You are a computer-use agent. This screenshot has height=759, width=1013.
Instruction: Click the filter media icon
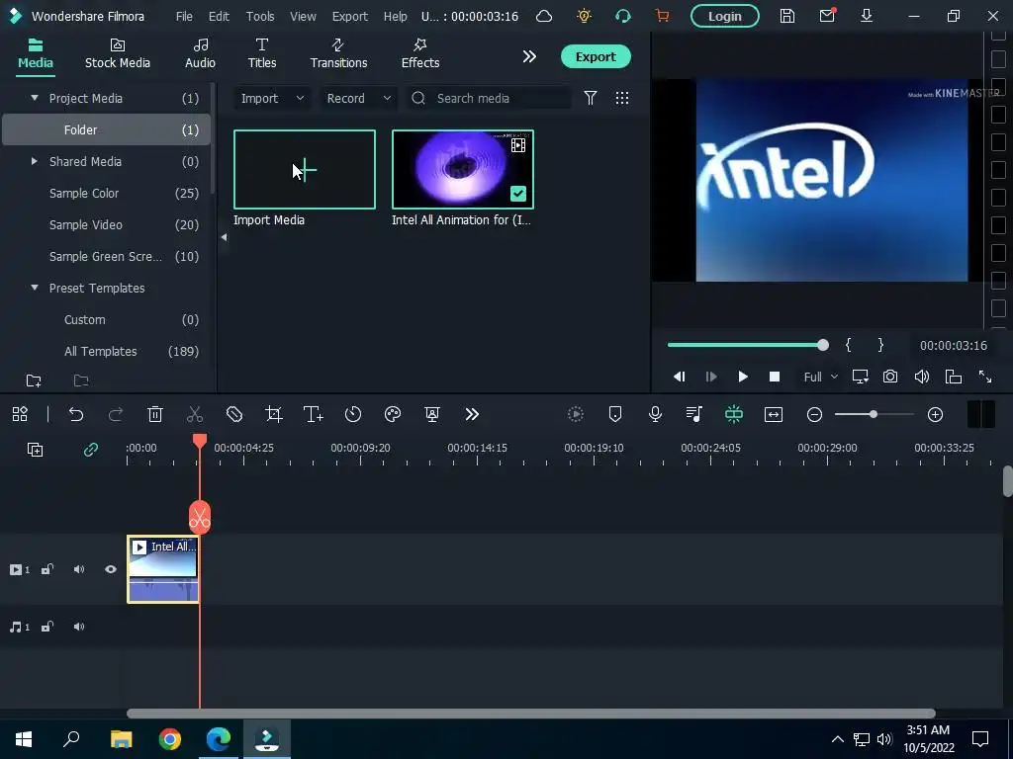590,98
